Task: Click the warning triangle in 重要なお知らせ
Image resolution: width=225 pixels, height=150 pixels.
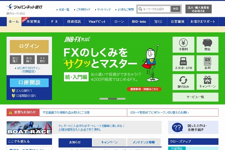Action: click(11, 112)
